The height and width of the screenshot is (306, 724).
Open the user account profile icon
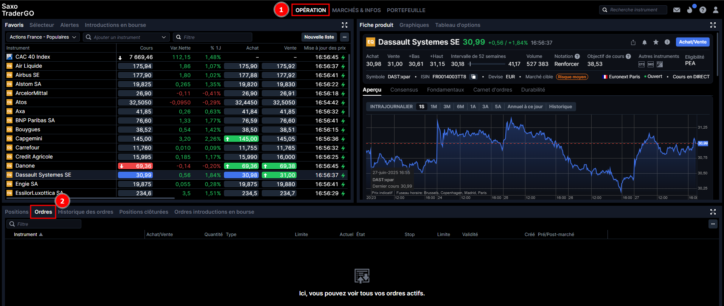716,10
